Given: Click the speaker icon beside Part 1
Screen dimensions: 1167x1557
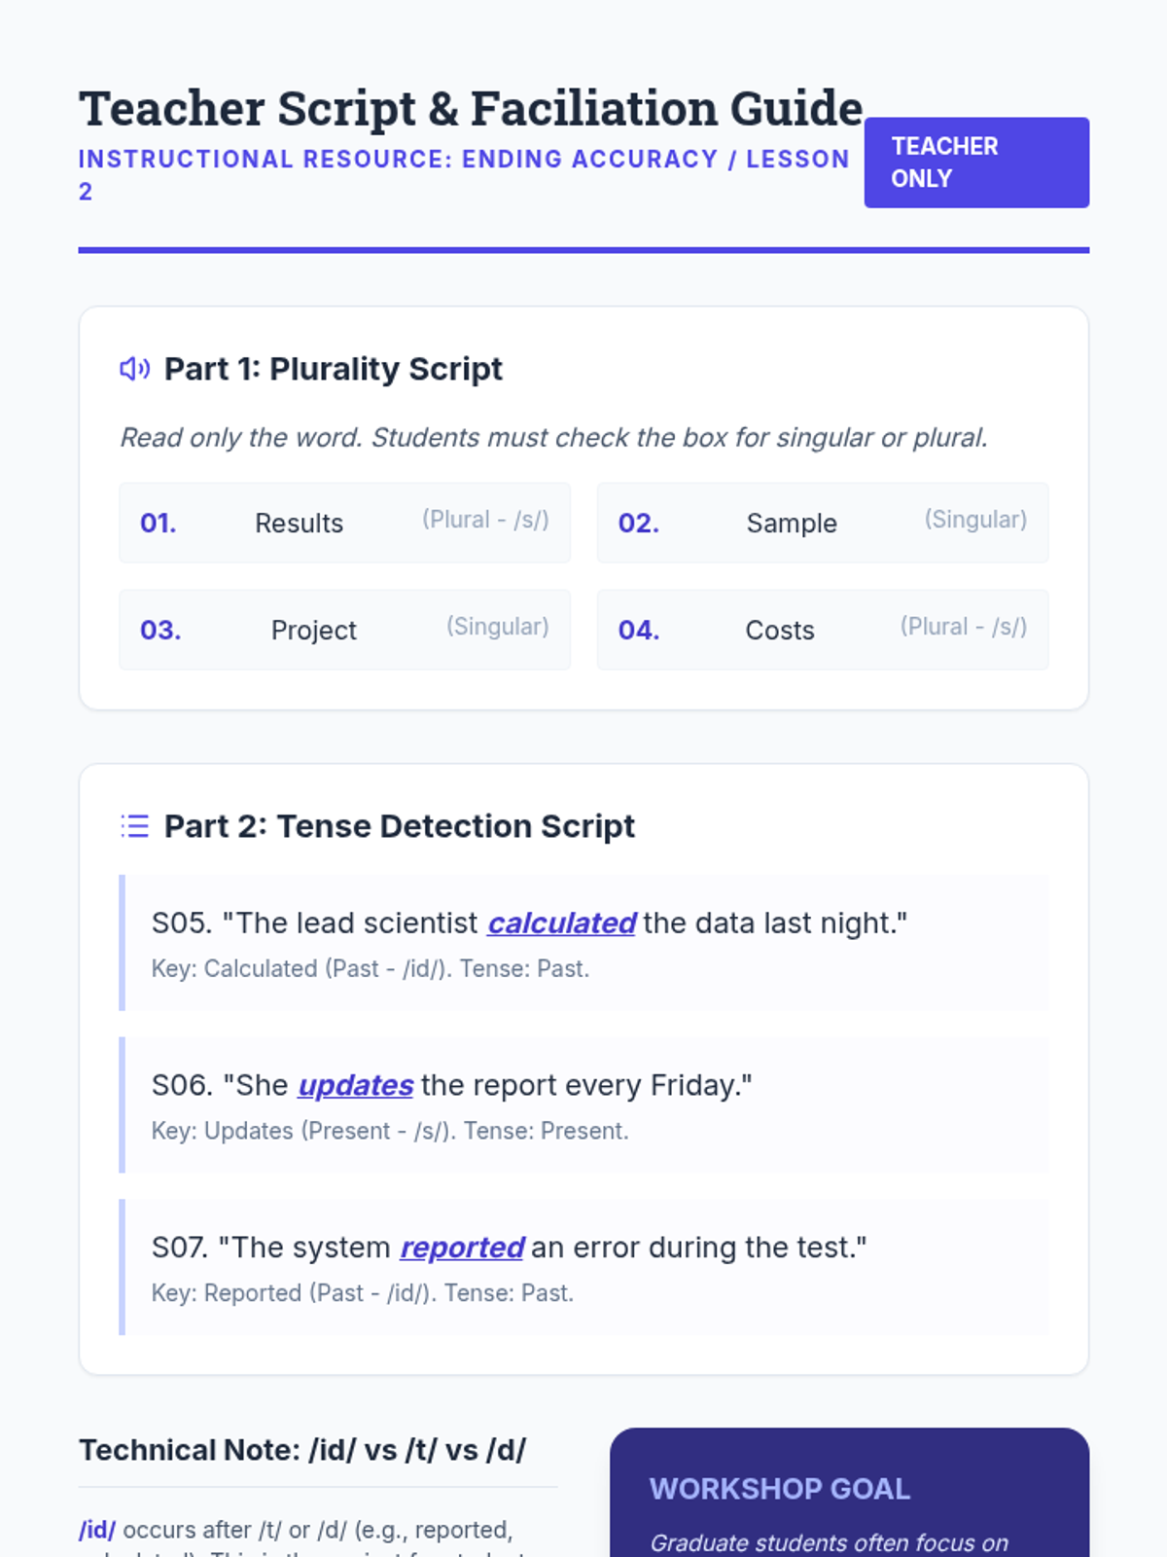Looking at the screenshot, I should click(x=134, y=369).
